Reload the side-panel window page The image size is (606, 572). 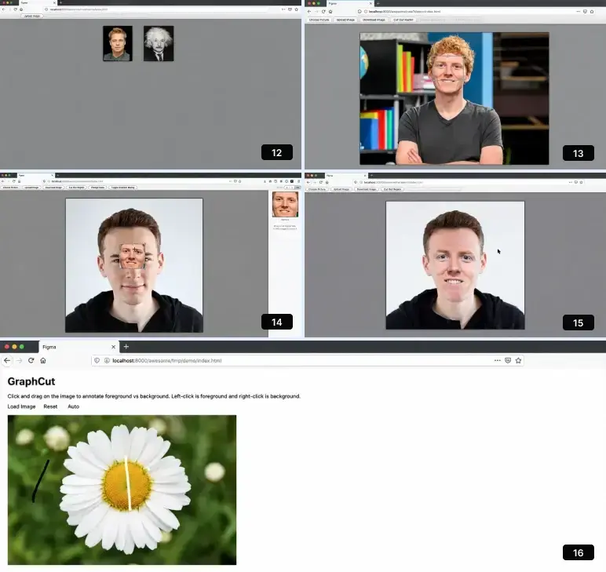pos(14,181)
